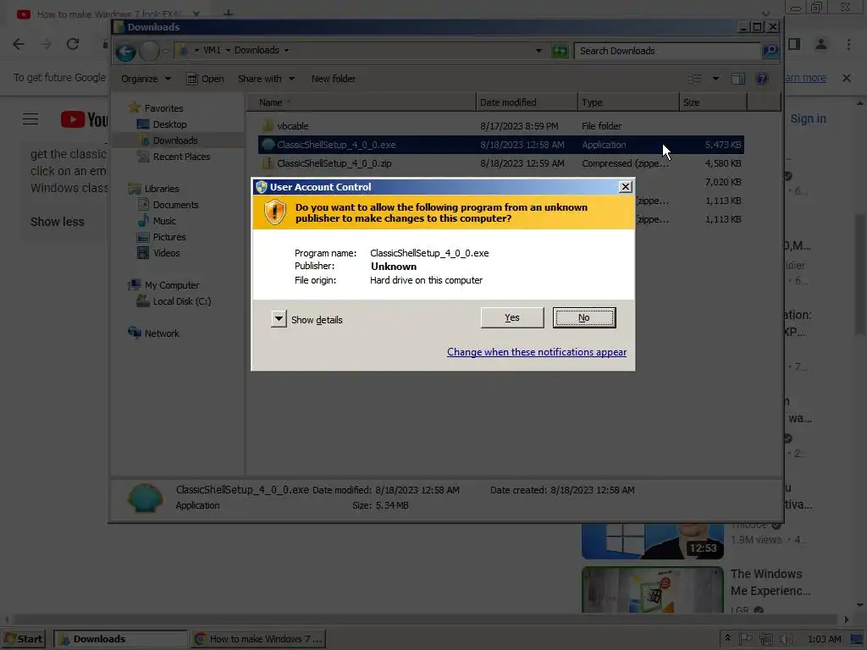The image size is (867, 650).
Task: Open Videos library
Action: pos(167,253)
